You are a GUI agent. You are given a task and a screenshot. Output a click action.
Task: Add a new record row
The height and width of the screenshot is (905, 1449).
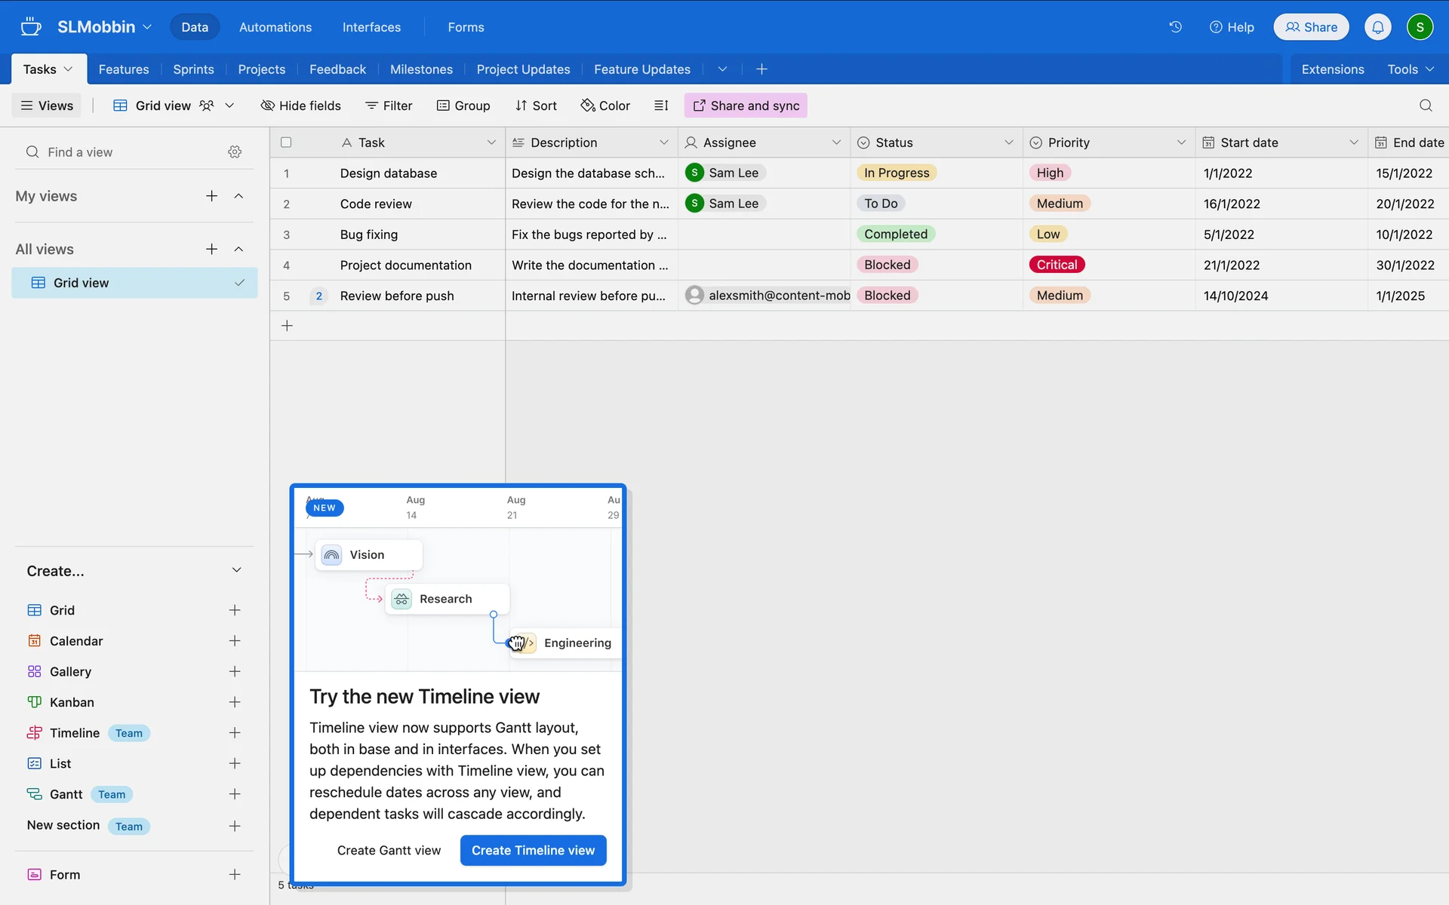(x=287, y=326)
